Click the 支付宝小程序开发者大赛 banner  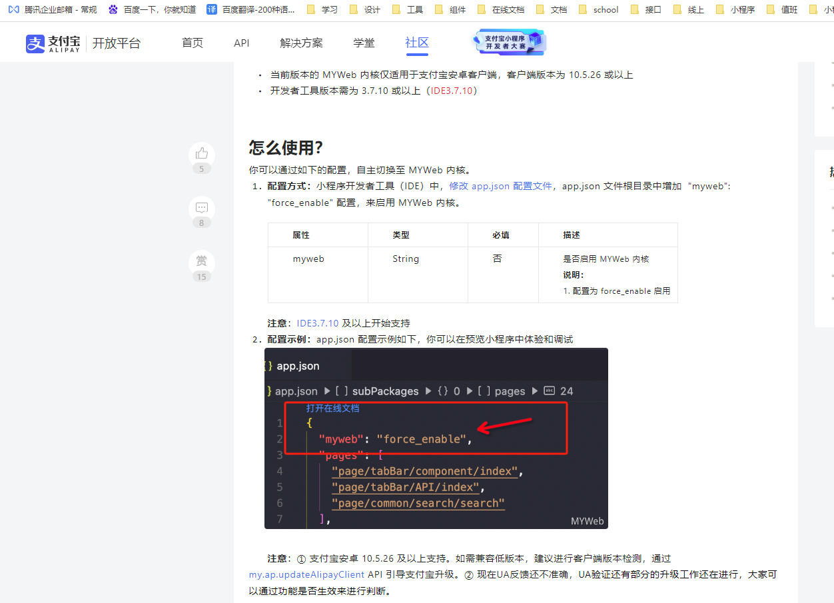coord(510,42)
